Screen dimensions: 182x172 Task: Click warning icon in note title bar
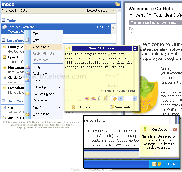point(68,48)
